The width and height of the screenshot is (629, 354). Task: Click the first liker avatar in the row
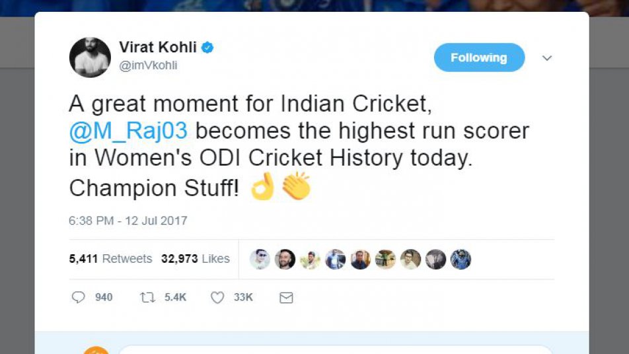click(260, 259)
